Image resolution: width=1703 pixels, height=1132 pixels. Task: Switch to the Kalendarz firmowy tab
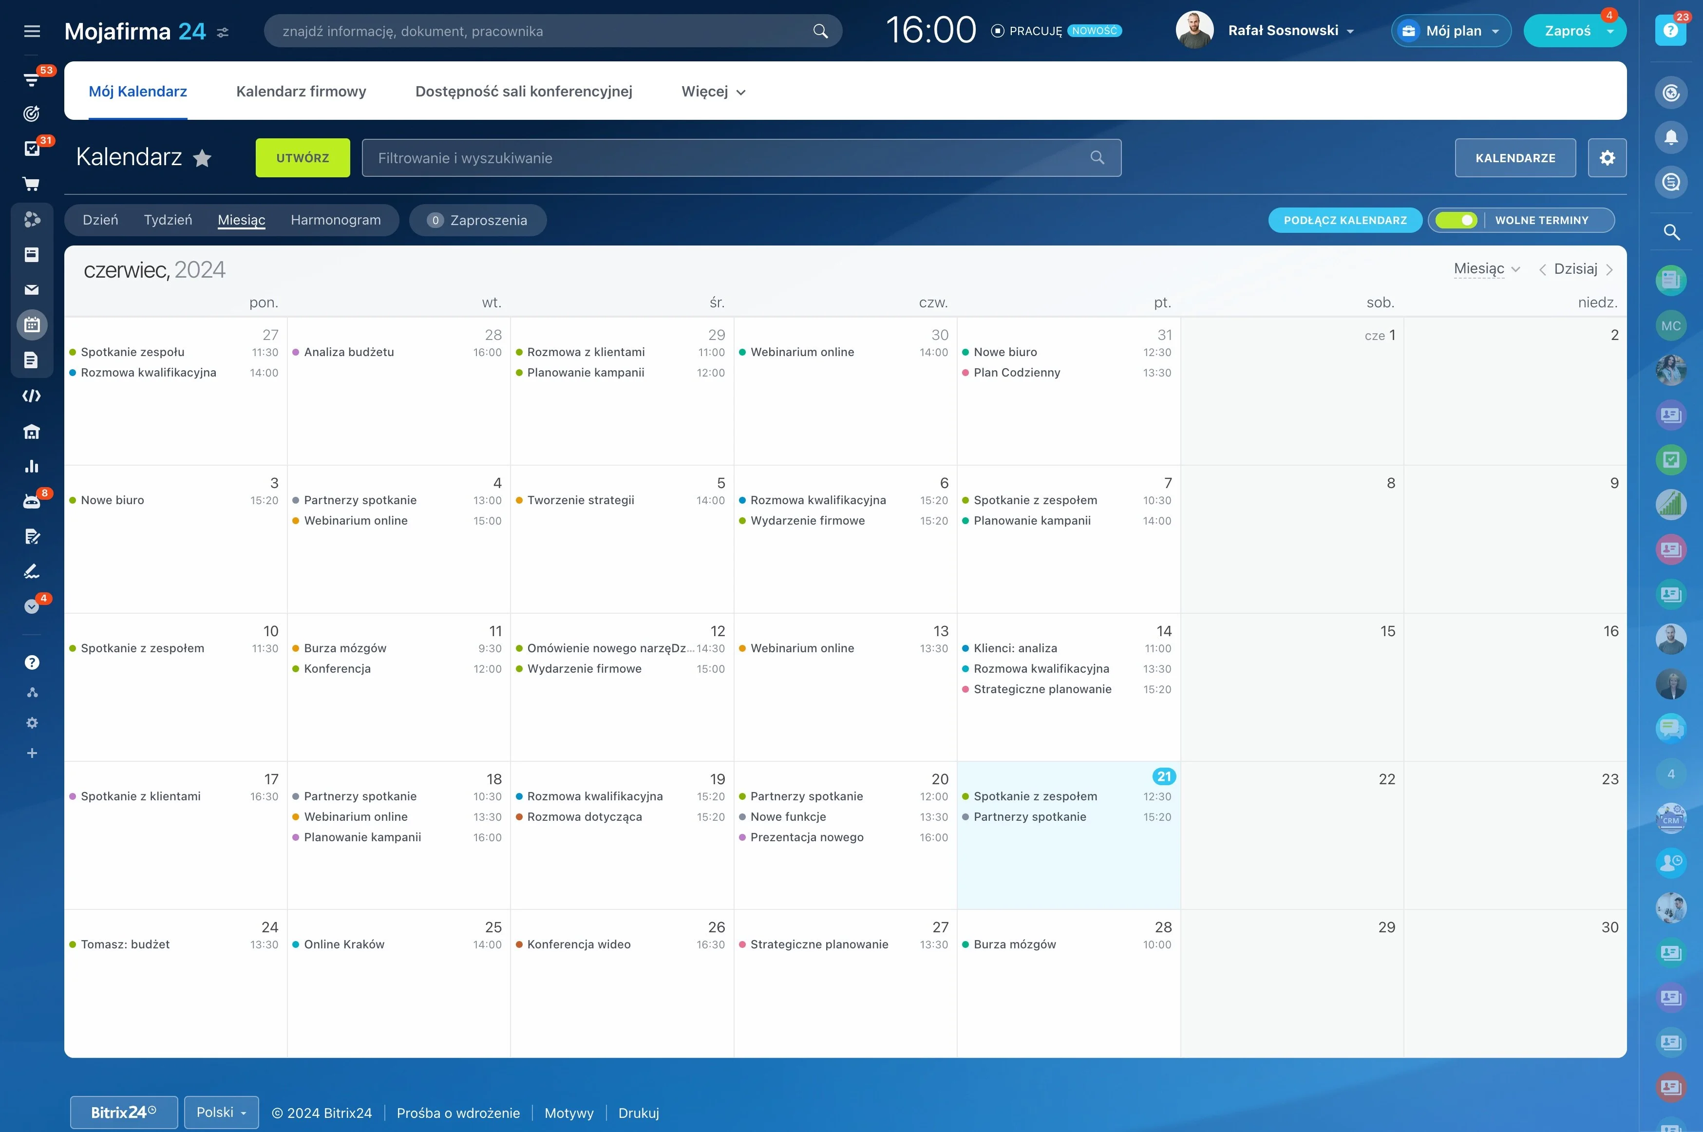(301, 92)
